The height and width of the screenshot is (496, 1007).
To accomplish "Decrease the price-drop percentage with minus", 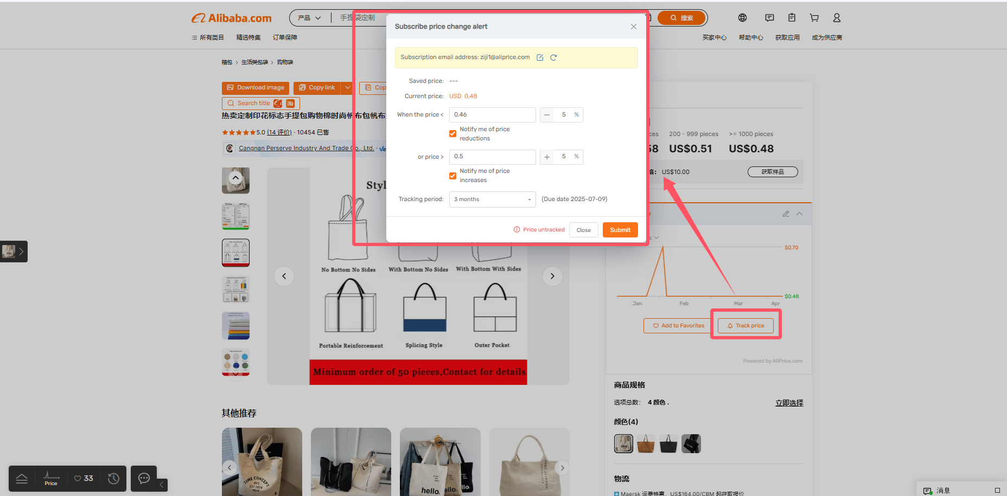I will (547, 115).
